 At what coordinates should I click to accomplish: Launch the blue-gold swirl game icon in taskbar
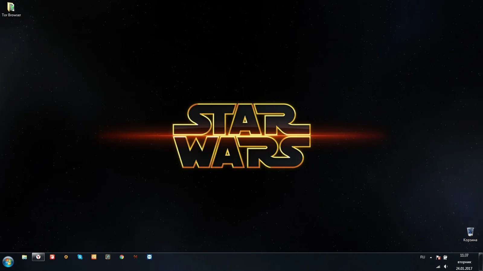pyautogui.click(x=108, y=257)
